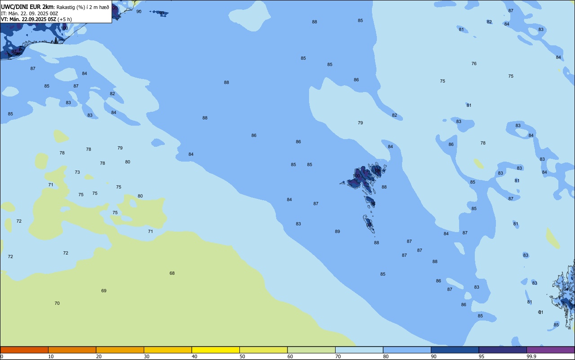Screen dimensions: 575x360
Task: Click the 'VT: Mán. 22.09.2025 05Z (+5 h)' line
Action: coord(36,19)
